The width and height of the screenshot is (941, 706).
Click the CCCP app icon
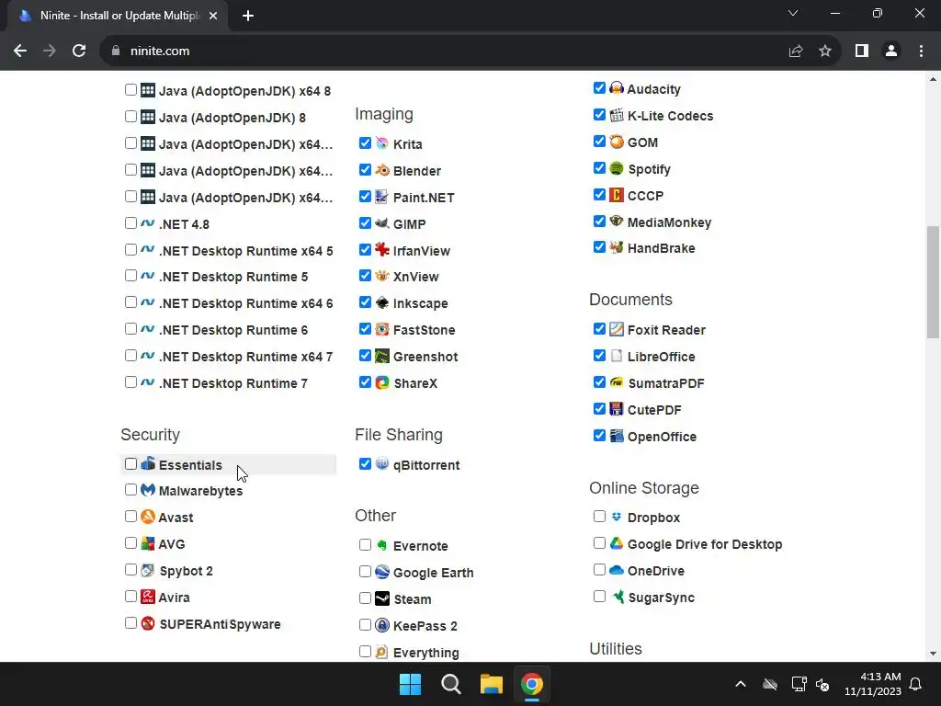click(617, 195)
